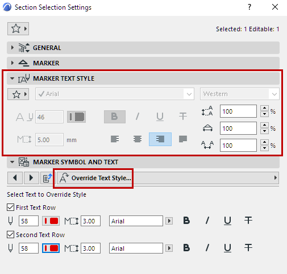Click the text height field 5.00
This screenshot has width=287, height=274.
(x=49, y=140)
